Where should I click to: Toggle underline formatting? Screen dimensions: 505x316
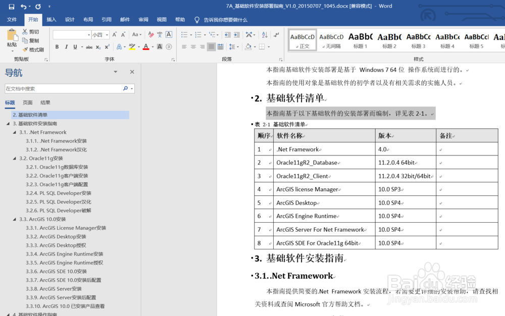75,47
